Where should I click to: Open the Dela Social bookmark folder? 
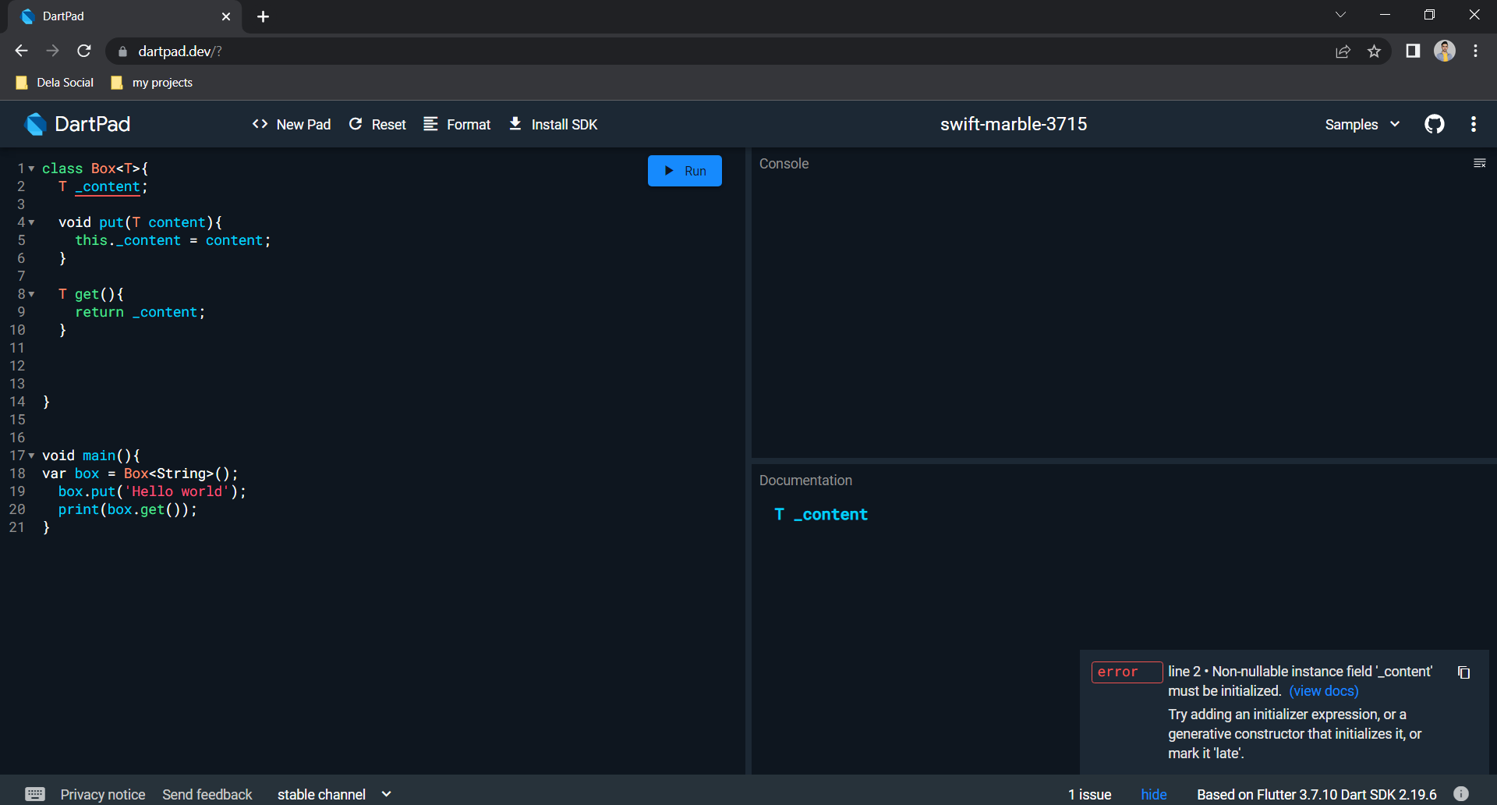point(55,82)
